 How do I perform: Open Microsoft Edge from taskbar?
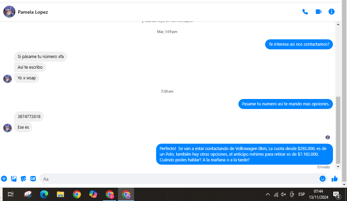[44, 194]
